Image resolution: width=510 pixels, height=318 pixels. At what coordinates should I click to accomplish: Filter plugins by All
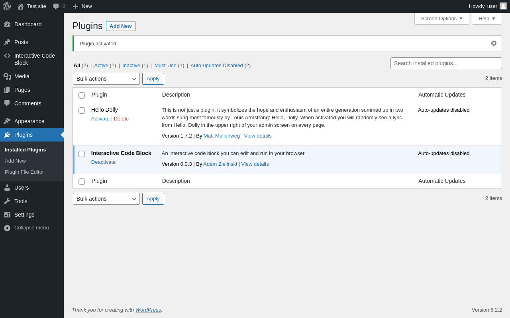click(x=77, y=66)
